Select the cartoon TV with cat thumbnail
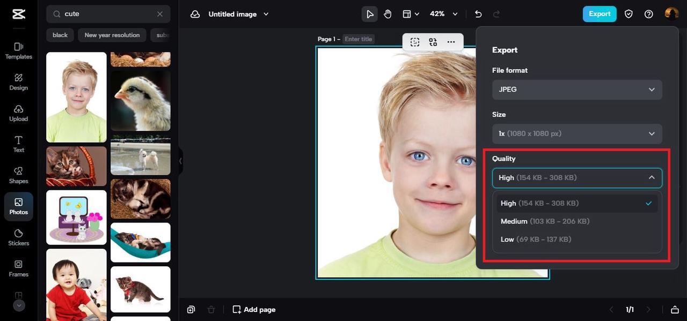 click(x=76, y=218)
